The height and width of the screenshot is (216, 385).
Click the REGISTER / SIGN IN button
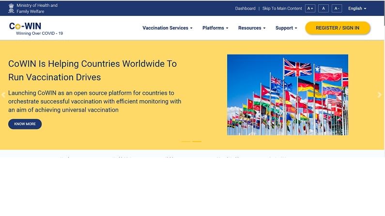coord(338,28)
